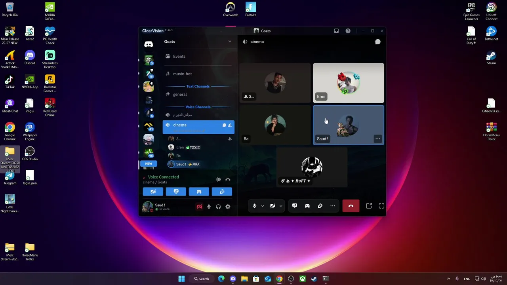Launch activity from call control bar
Image resolution: width=507 pixels, height=285 pixels.
tap(307, 206)
